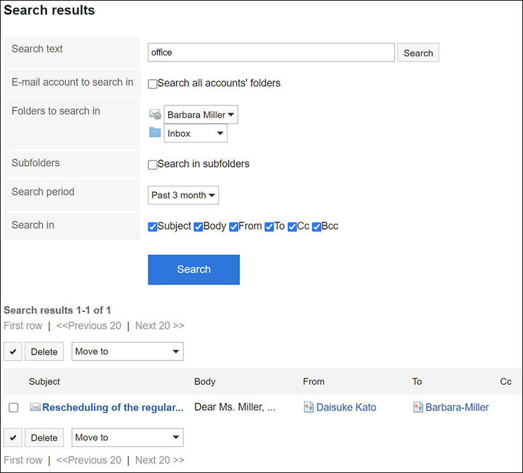This screenshot has width=523, height=473.
Task: Click the From column header
Action: 314,381
